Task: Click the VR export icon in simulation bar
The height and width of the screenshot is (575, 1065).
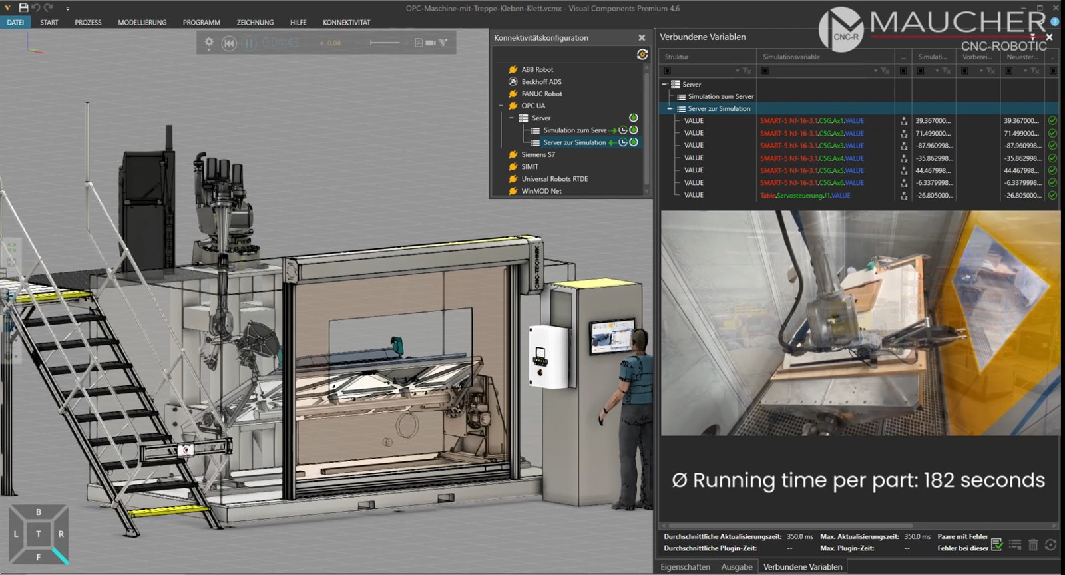Action: [443, 43]
